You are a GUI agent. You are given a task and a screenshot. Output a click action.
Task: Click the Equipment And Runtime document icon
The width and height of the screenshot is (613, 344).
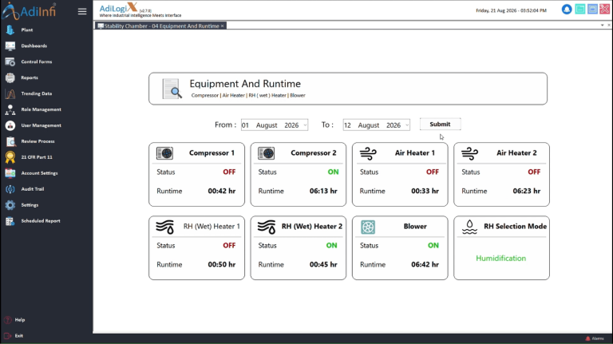pyautogui.click(x=172, y=89)
